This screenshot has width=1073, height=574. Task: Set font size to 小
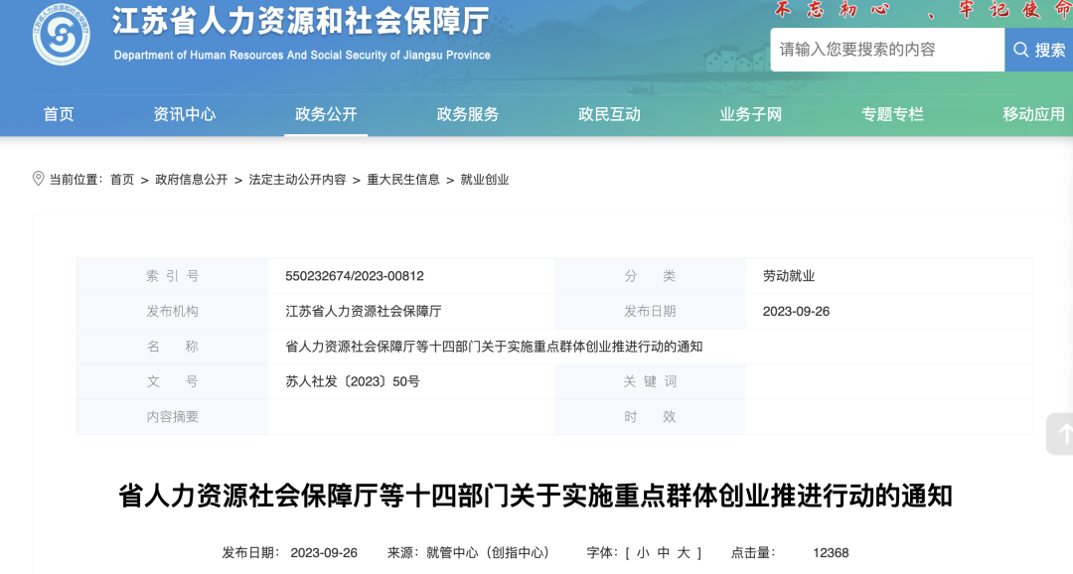pos(643,553)
